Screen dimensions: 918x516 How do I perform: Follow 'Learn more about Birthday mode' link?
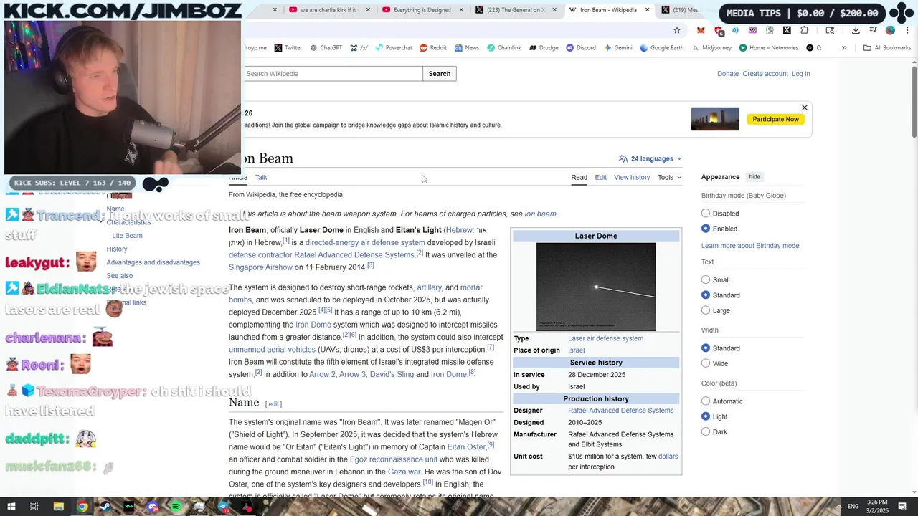pos(750,246)
